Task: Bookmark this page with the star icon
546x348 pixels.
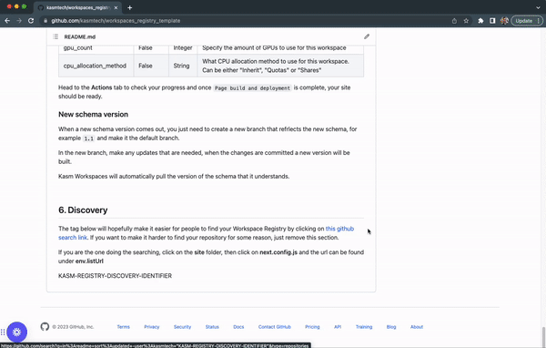Action: pyautogui.click(x=466, y=21)
